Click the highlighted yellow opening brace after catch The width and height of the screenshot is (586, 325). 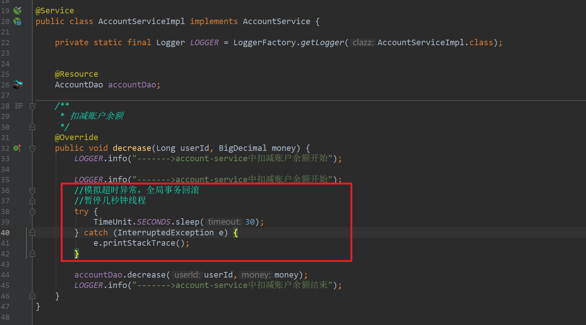point(236,233)
